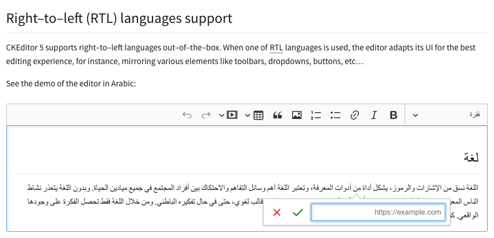Insert media using the video icon
The height and width of the screenshot is (238, 494).
[232, 115]
